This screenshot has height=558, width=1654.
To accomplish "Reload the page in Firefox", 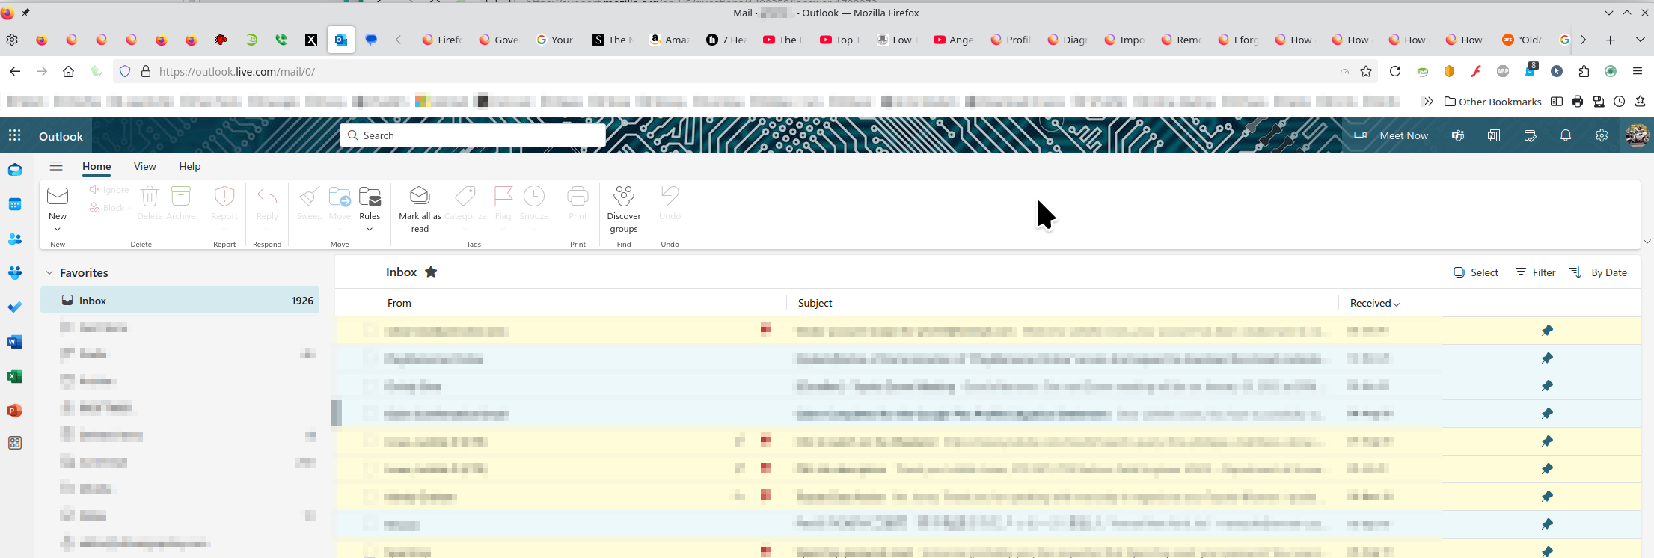I will click(1395, 71).
